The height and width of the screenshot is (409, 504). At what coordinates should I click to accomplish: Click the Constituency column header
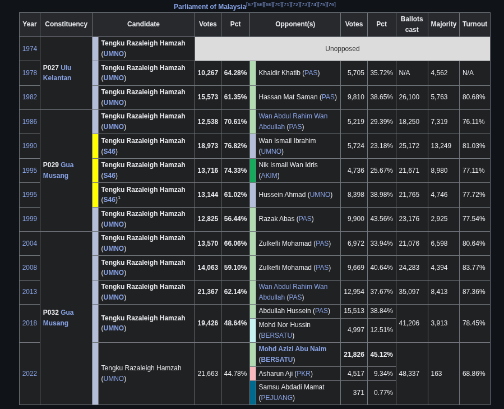click(x=66, y=25)
